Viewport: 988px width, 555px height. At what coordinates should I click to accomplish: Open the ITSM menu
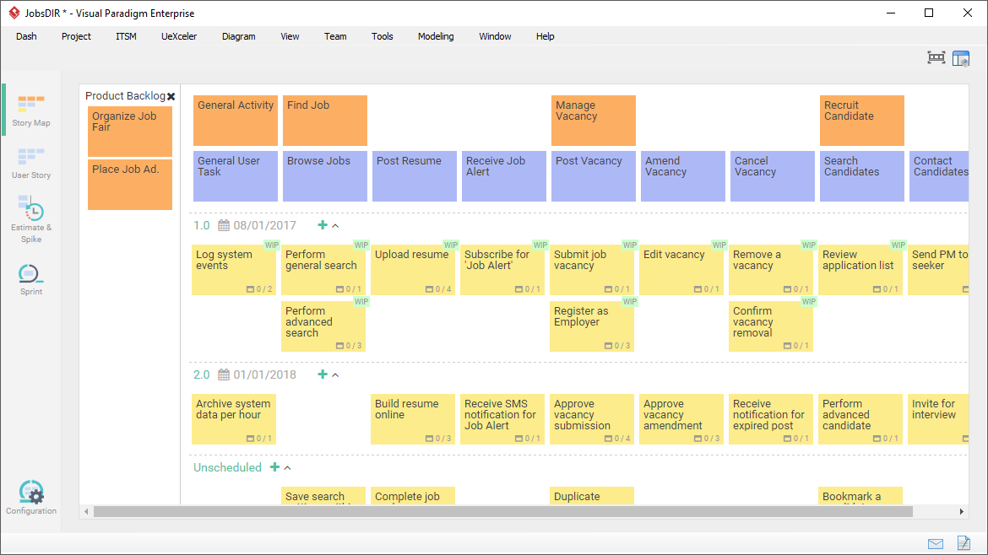[x=126, y=36]
